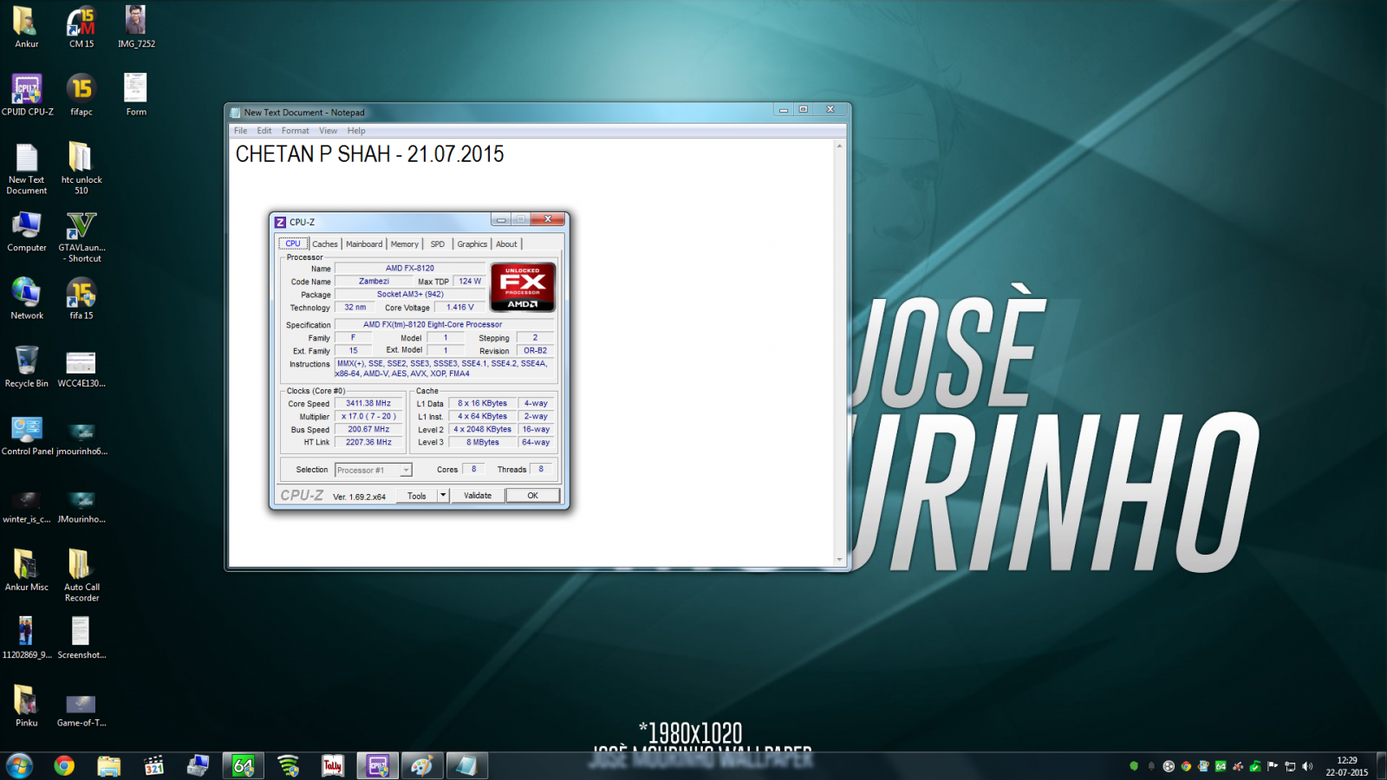Open the volume control in the system tray

pyautogui.click(x=1307, y=766)
